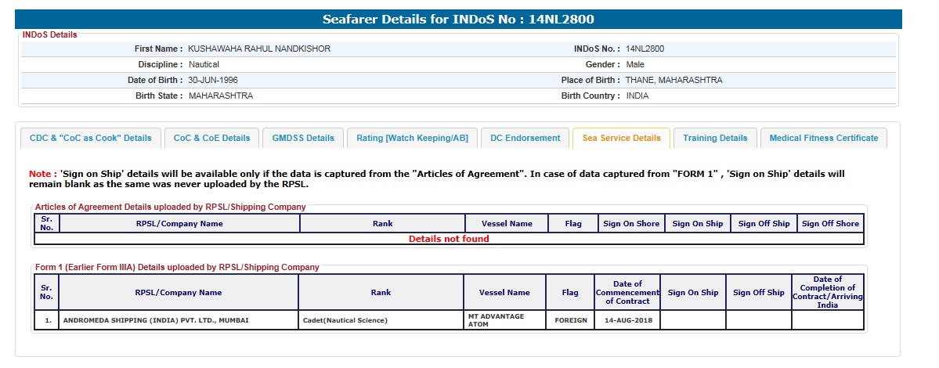The width and height of the screenshot is (939, 368).
Task: Select the GMDSS Details tab
Action: 303,138
